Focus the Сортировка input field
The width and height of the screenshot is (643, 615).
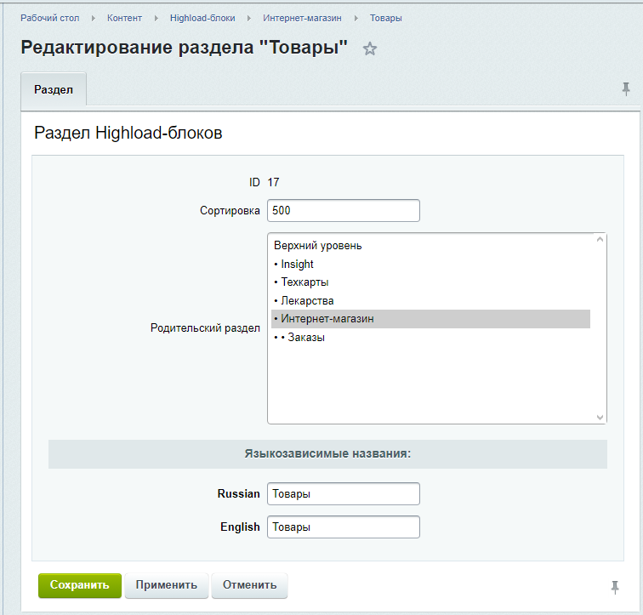(x=344, y=210)
